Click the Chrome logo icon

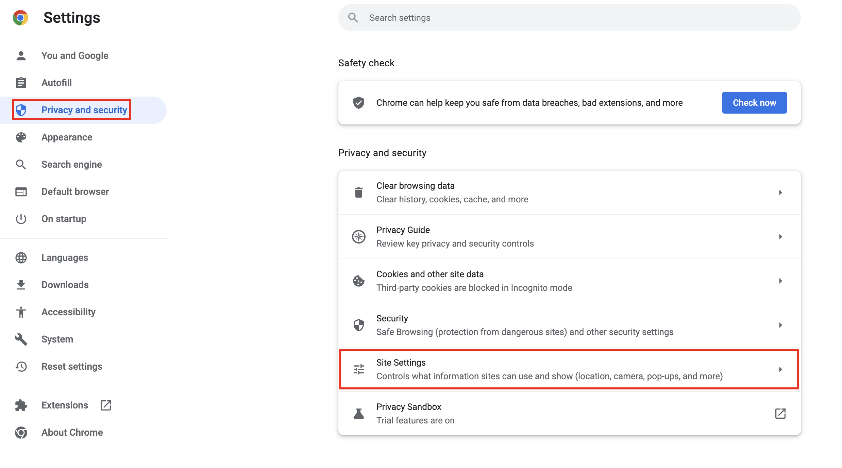click(21, 17)
